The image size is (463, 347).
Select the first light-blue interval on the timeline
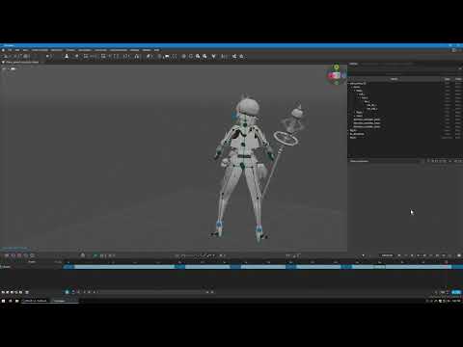pyautogui.click(x=124, y=267)
